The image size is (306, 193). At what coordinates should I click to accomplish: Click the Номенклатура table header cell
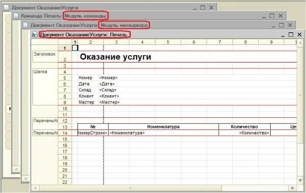pyautogui.click(x=163, y=127)
